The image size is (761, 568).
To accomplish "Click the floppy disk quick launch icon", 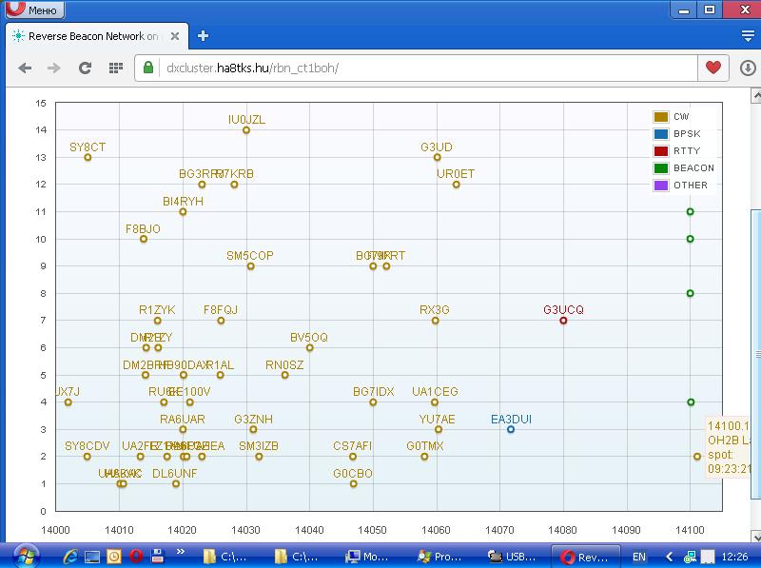I will 157,557.
